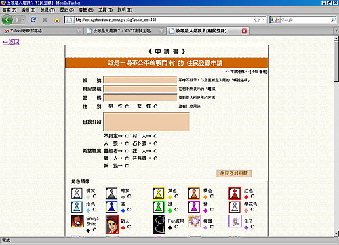Open the list-all-tabs dropdown
This screenshot has height=245, width=339.
point(336,31)
